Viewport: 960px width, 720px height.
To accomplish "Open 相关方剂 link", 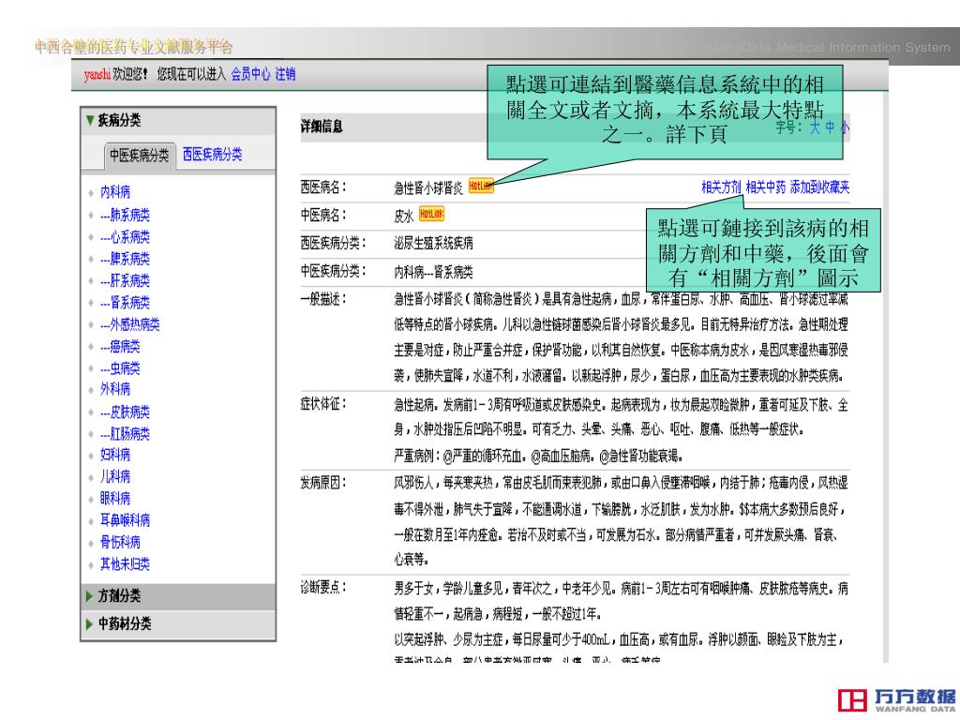I will [721, 187].
